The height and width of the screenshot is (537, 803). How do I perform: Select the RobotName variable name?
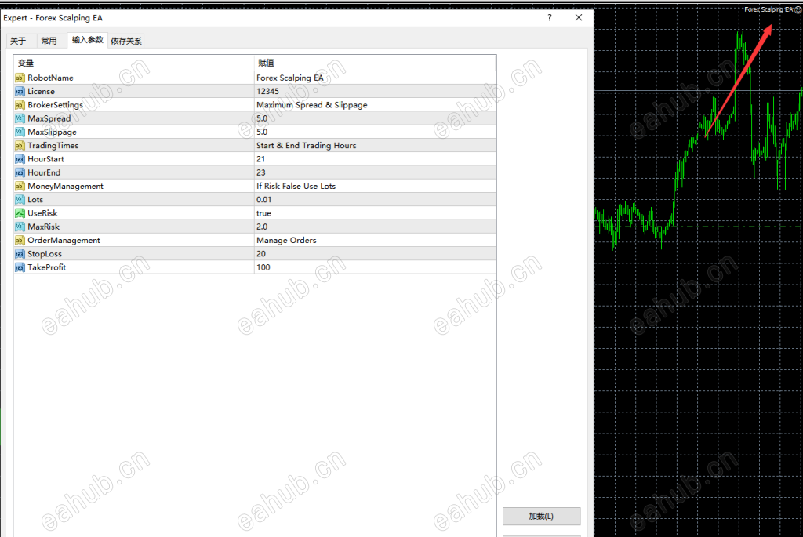[x=50, y=78]
